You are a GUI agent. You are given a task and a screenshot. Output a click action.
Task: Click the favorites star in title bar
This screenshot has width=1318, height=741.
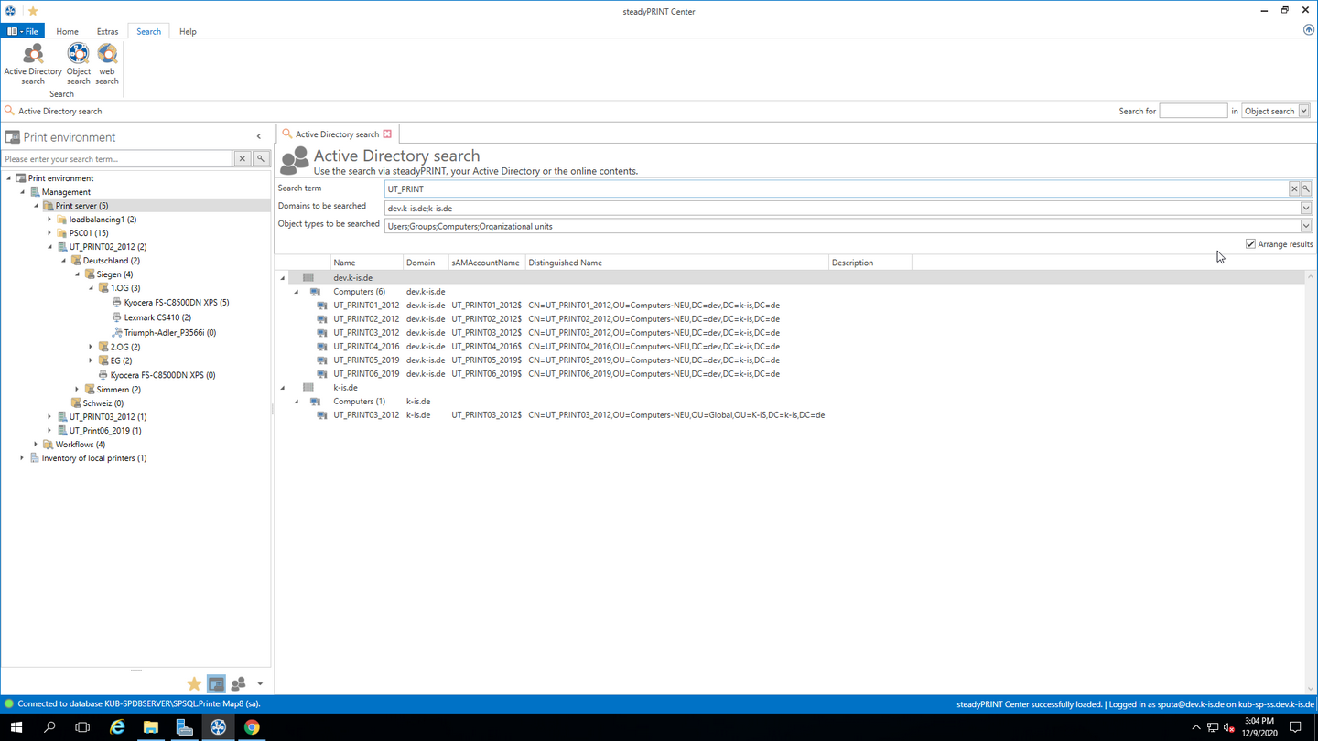[x=33, y=11]
